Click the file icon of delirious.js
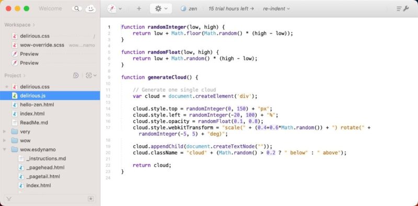This screenshot has width=418, height=206. tap(15, 96)
